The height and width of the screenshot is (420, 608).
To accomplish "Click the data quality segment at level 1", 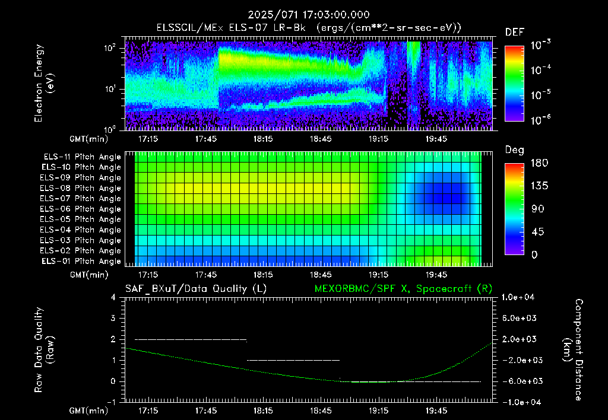I will pyautogui.click(x=293, y=360).
